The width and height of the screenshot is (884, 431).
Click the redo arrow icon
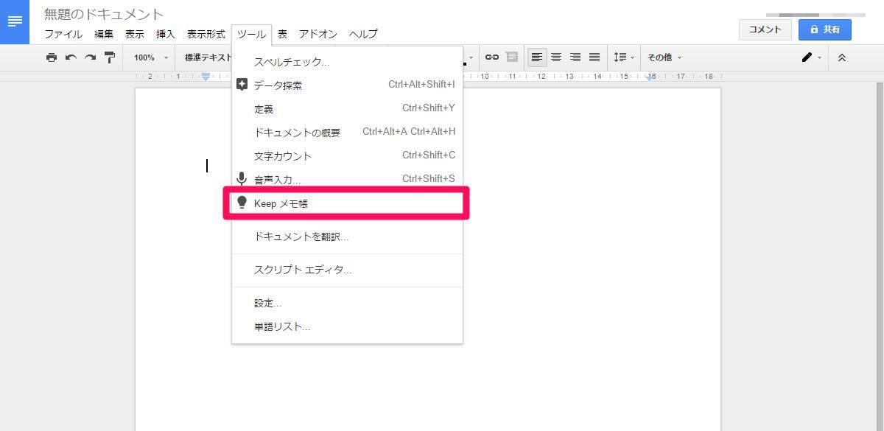point(90,57)
